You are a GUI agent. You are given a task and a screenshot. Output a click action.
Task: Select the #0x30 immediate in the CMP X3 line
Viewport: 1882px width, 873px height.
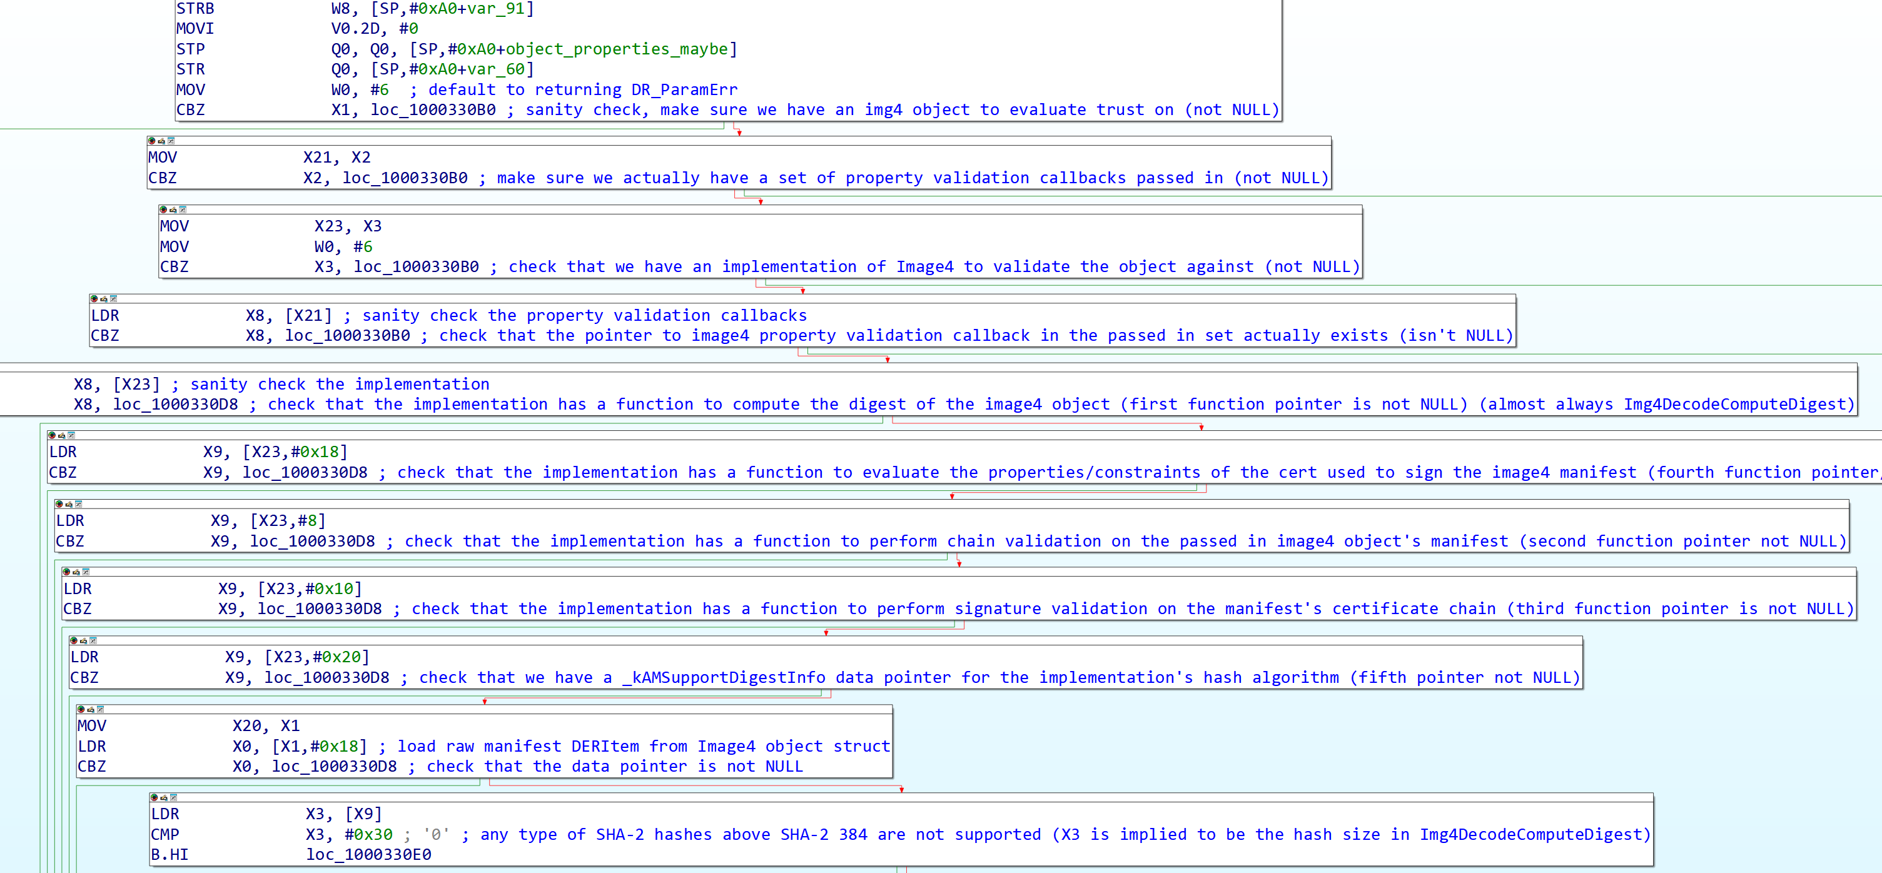(x=368, y=834)
